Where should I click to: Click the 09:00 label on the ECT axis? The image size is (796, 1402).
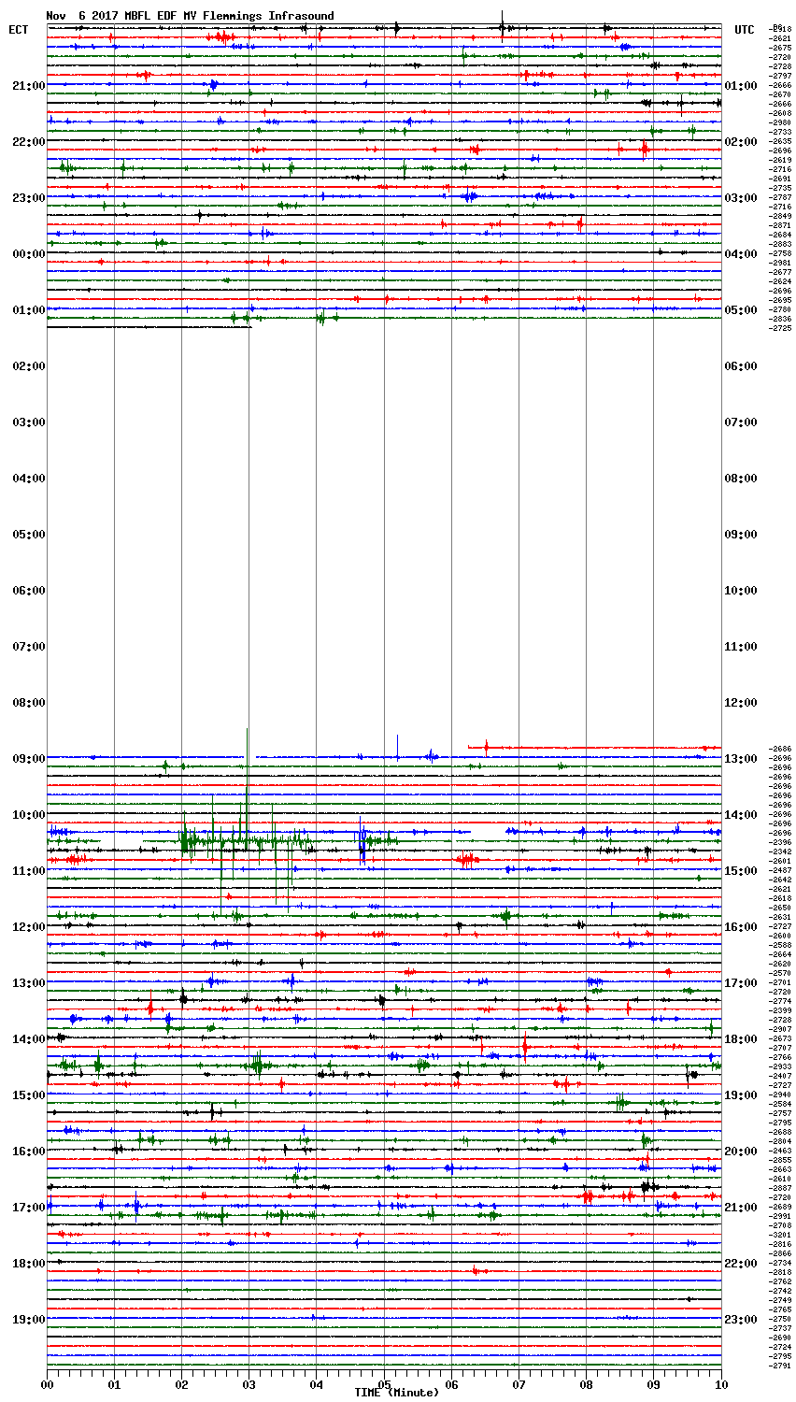tap(28, 759)
